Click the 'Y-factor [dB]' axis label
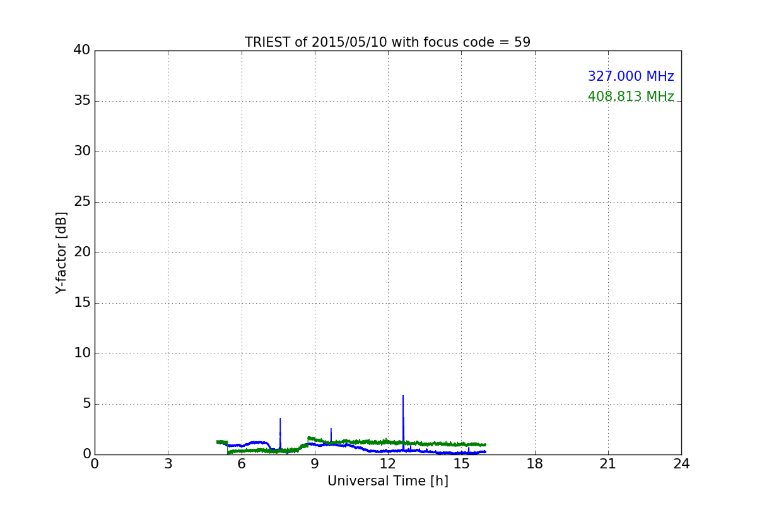 tap(61, 252)
